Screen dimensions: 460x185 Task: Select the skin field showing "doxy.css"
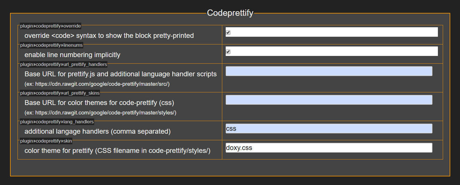[x=329, y=148]
